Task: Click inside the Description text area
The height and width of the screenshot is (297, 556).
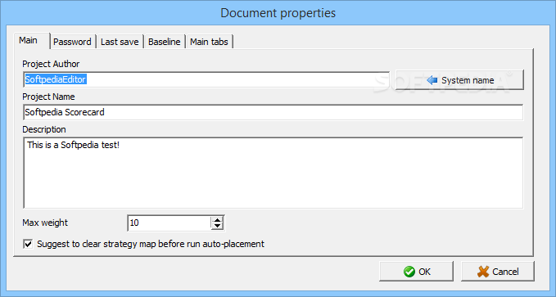Action: 273,173
